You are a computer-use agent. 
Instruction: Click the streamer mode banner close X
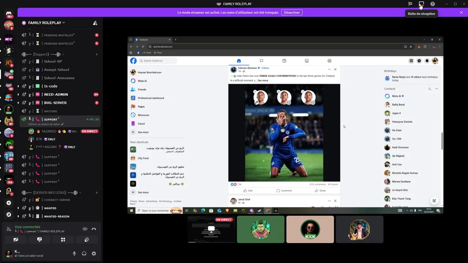[461, 12]
